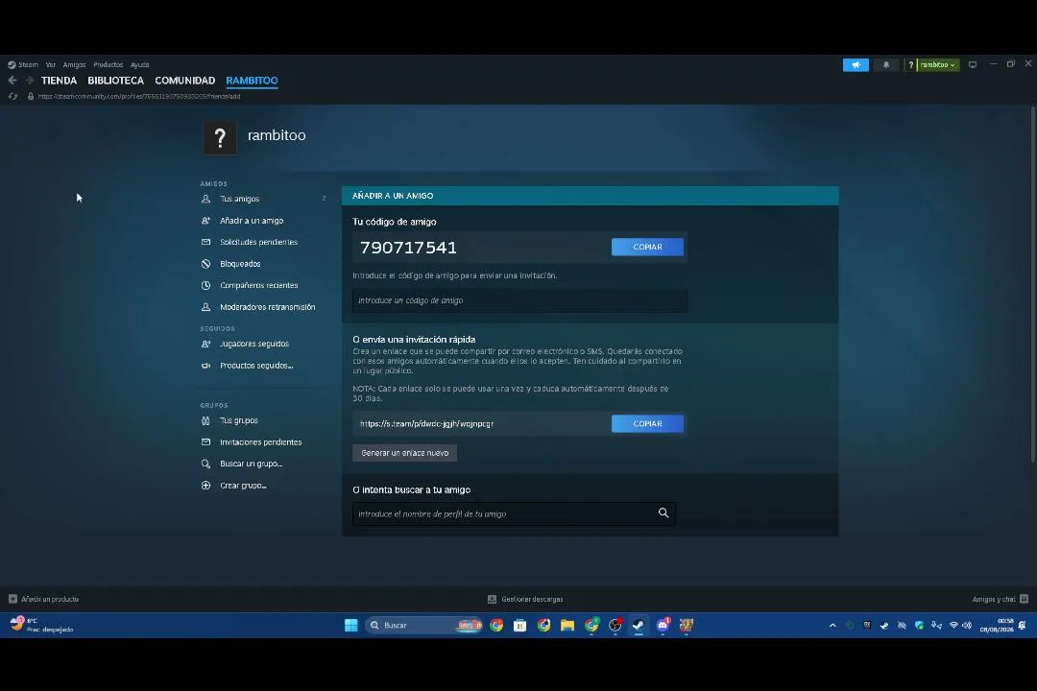Click the Steam taskbar icon

coord(639,625)
